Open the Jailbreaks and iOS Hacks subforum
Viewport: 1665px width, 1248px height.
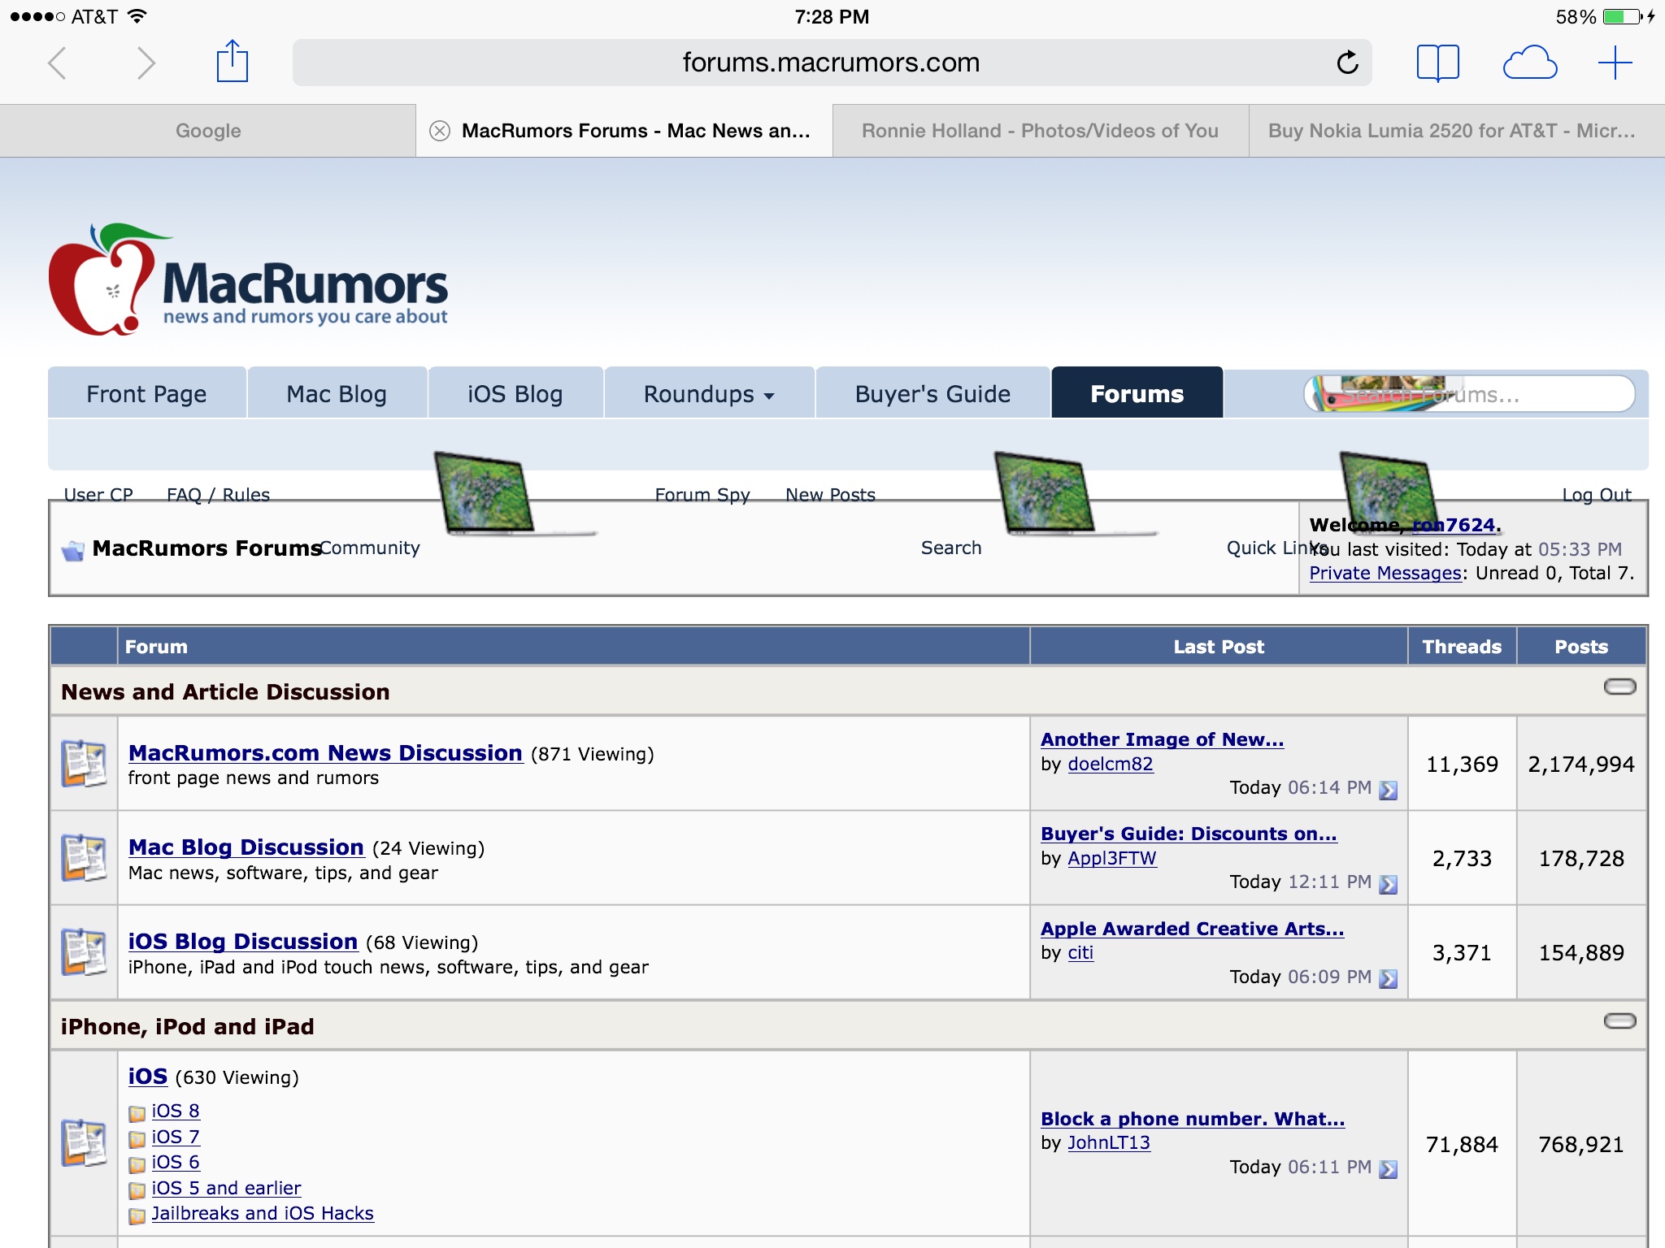pos(262,1214)
